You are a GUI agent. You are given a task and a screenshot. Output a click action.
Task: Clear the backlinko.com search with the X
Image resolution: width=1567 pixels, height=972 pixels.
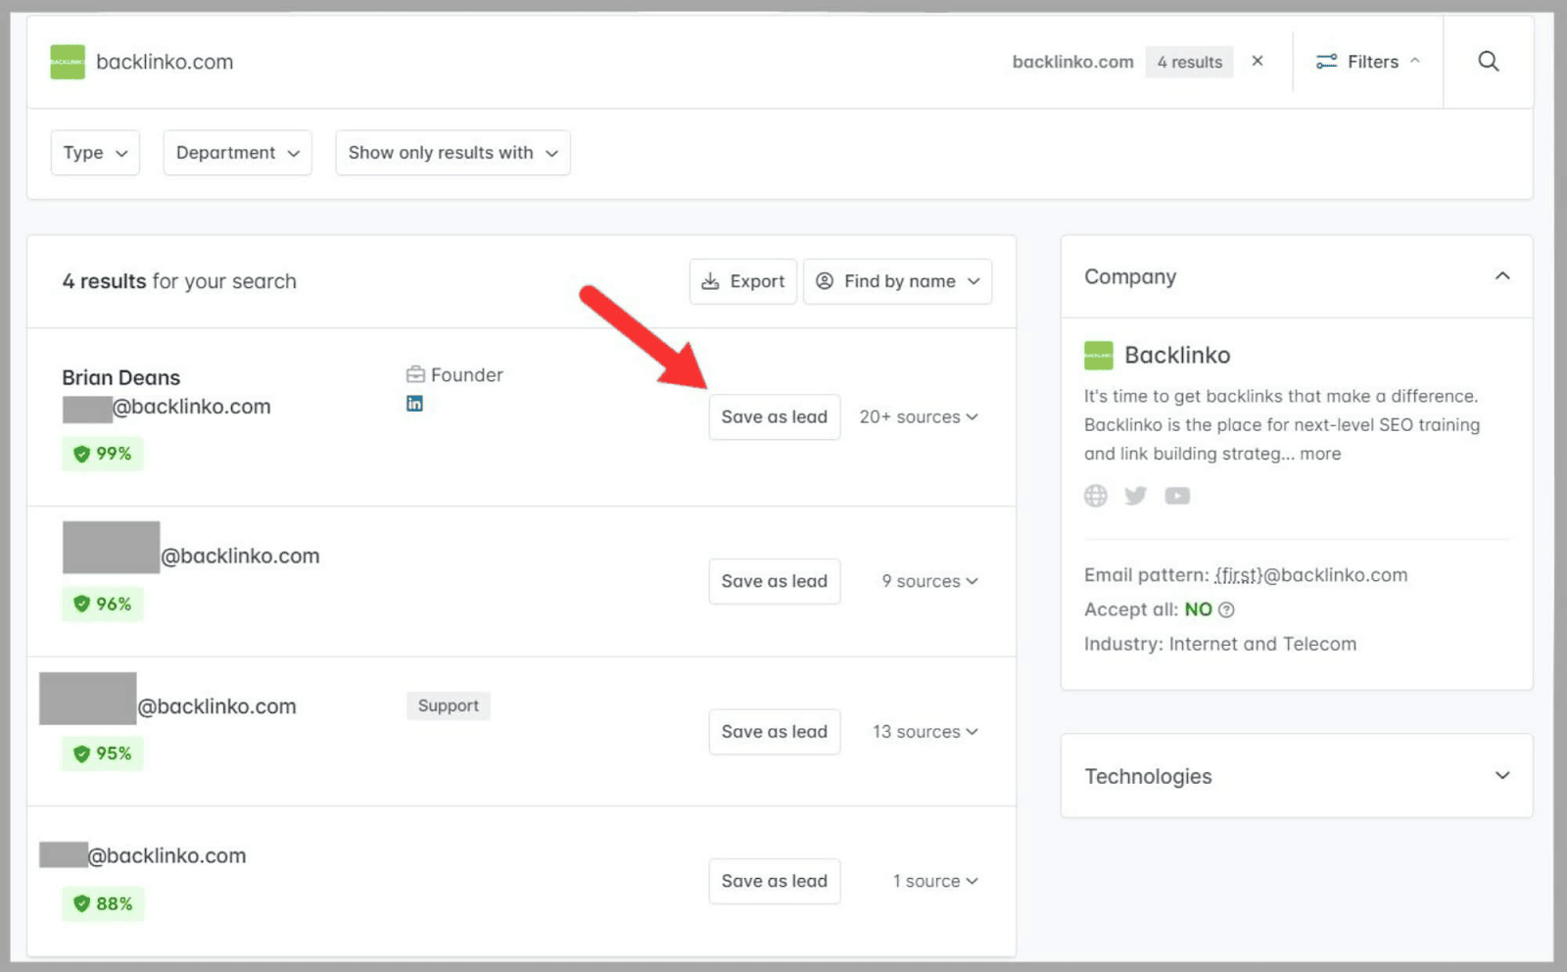tap(1258, 61)
